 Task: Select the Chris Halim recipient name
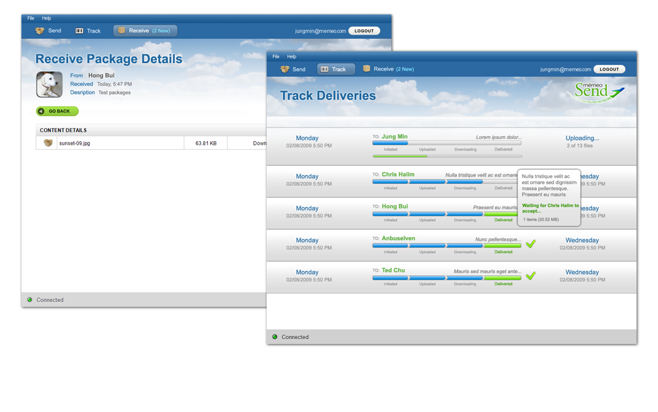tap(398, 175)
